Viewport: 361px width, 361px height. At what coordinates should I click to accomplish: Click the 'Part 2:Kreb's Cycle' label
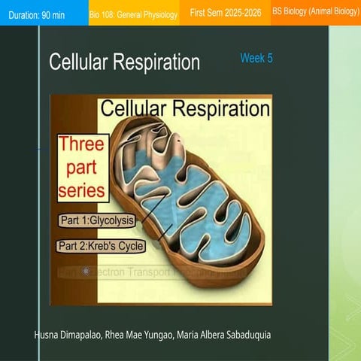coord(101,246)
